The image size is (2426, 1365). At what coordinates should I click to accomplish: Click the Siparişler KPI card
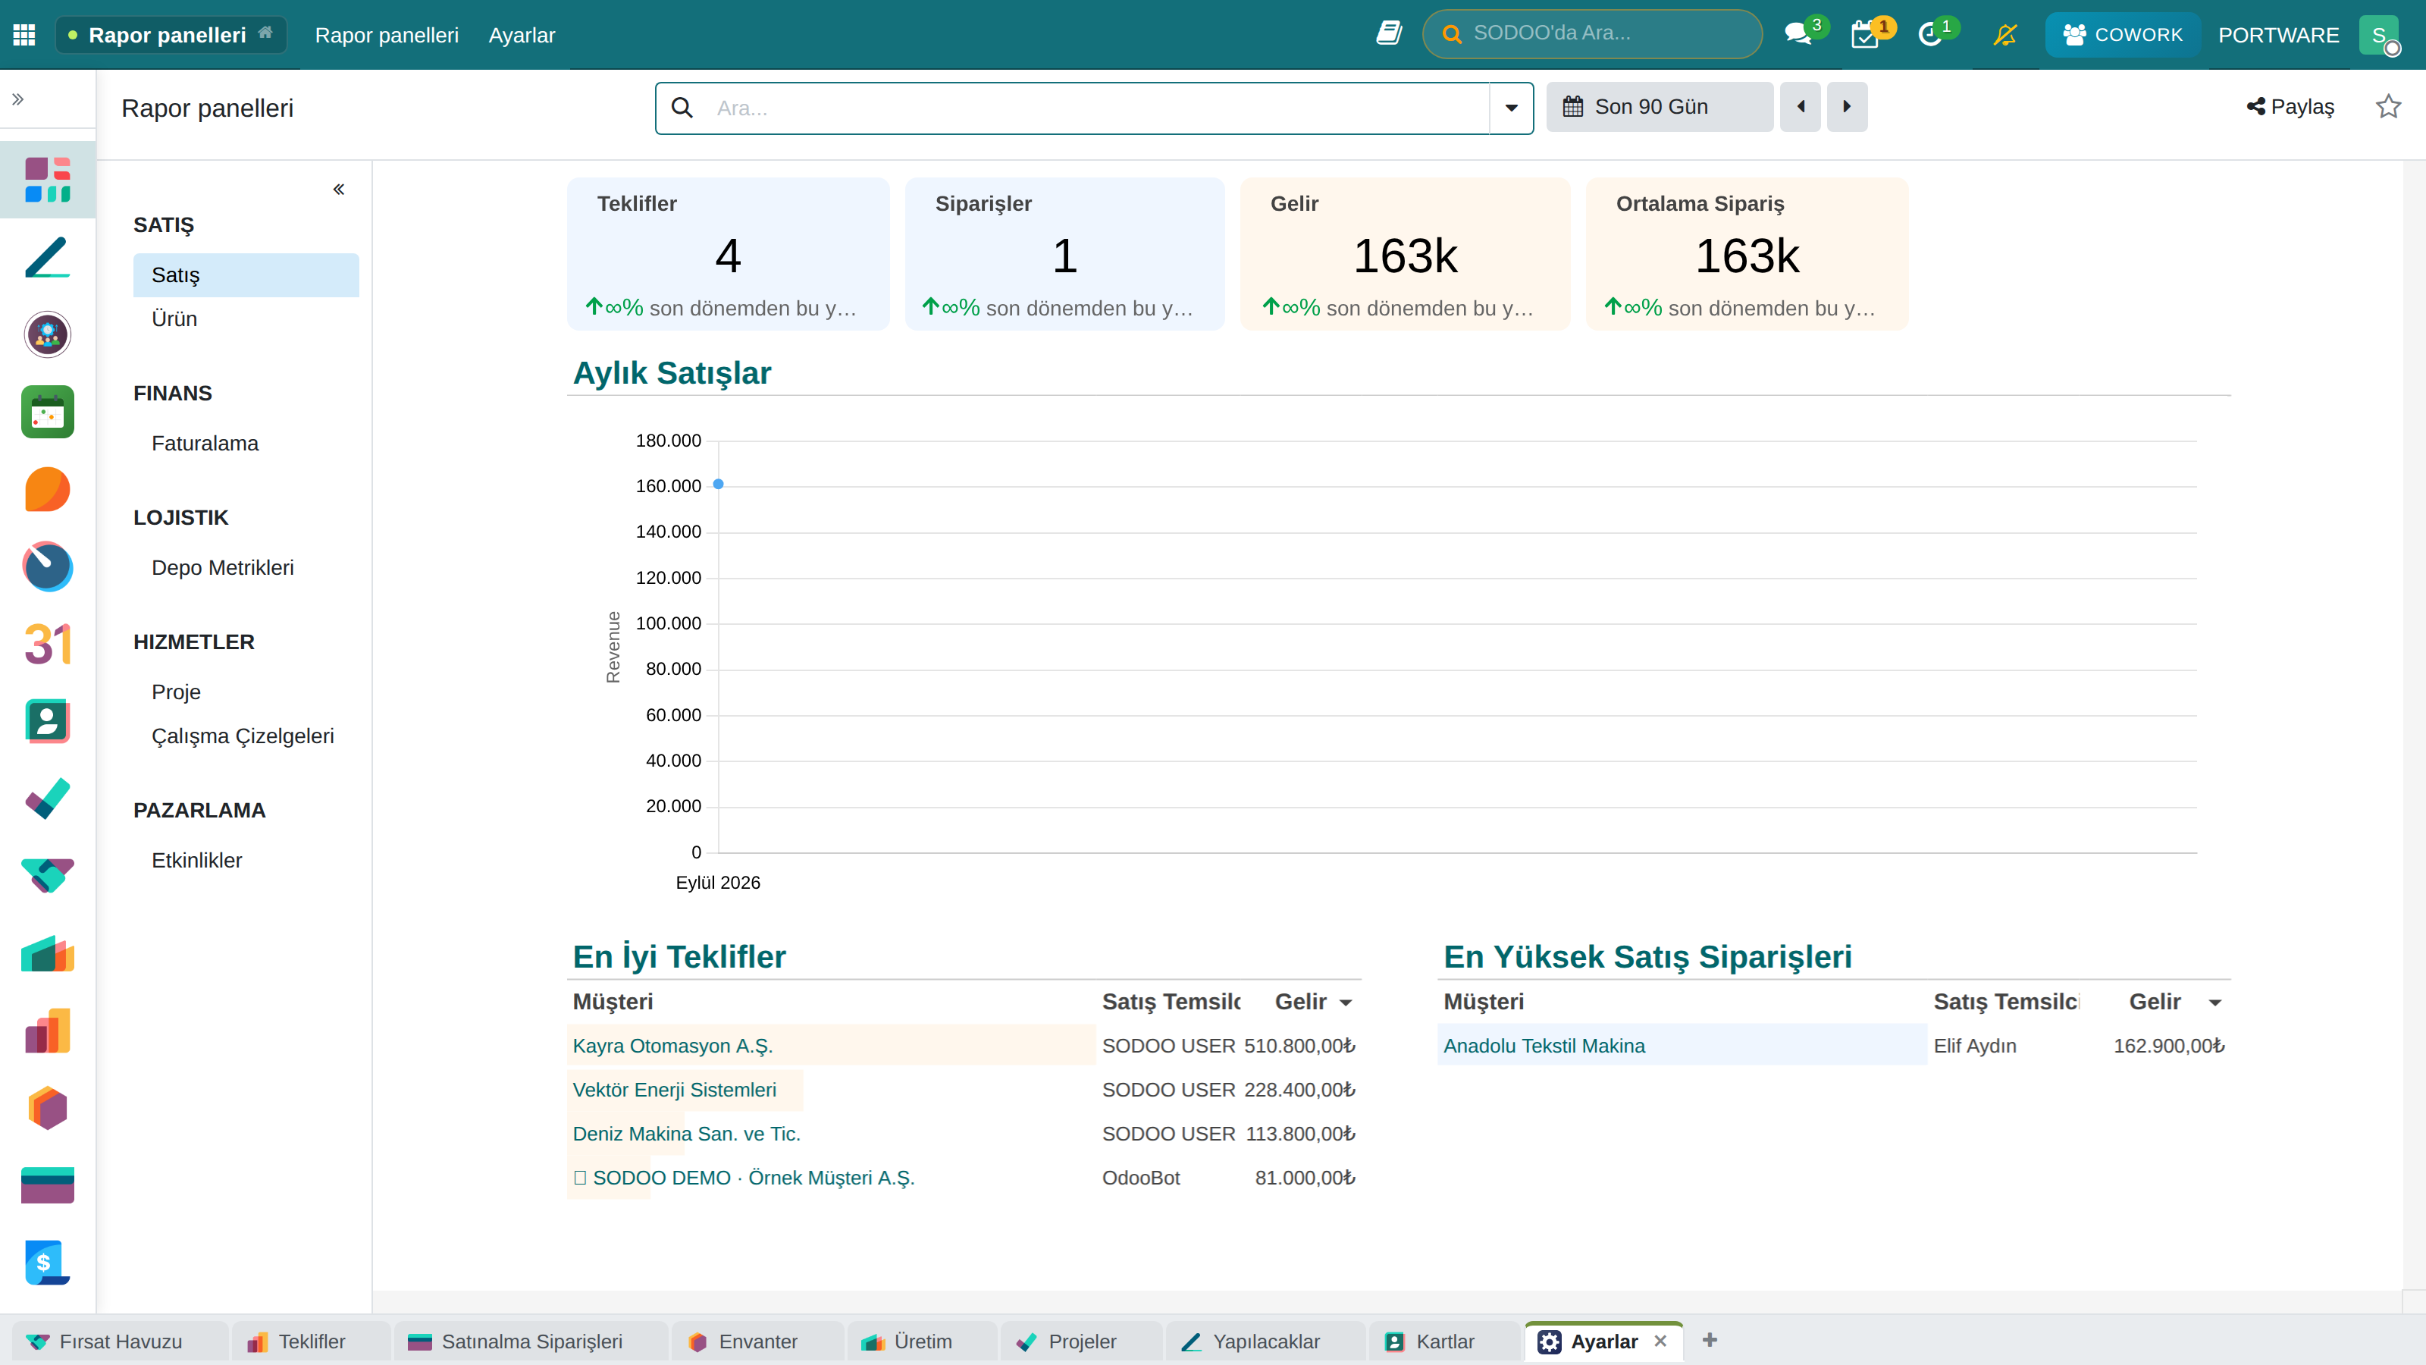click(1064, 254)
